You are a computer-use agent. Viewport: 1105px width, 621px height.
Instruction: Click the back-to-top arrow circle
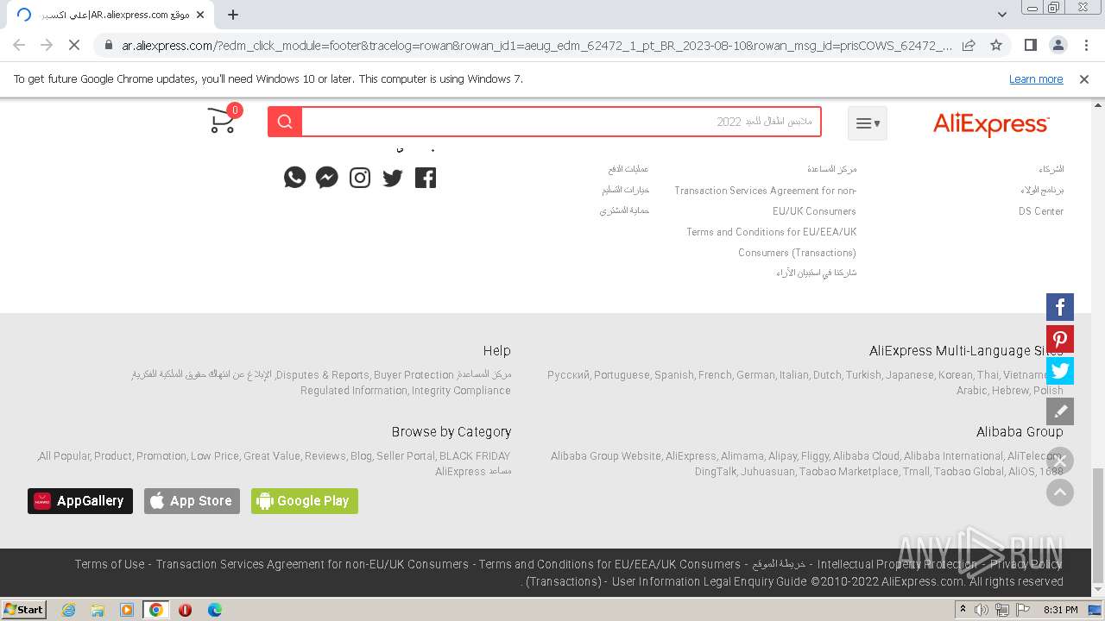pyautogui.click(x=1060, y=492)
